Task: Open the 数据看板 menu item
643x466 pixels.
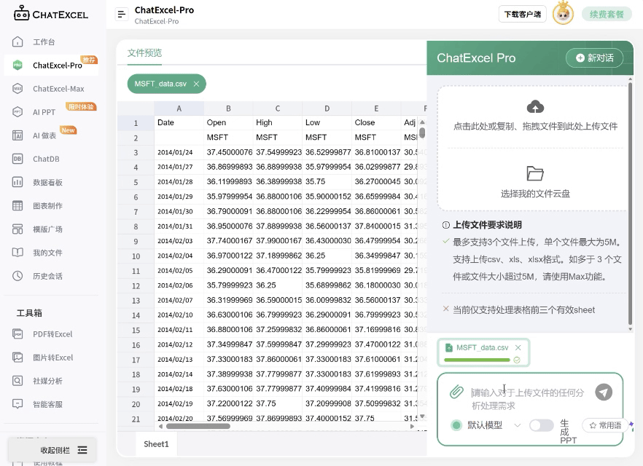Action: pos(51,182)
